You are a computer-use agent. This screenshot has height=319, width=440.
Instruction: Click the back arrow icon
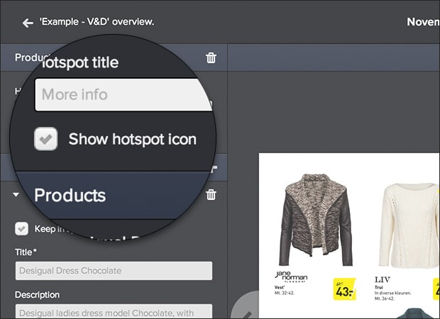tap(28, 23)
